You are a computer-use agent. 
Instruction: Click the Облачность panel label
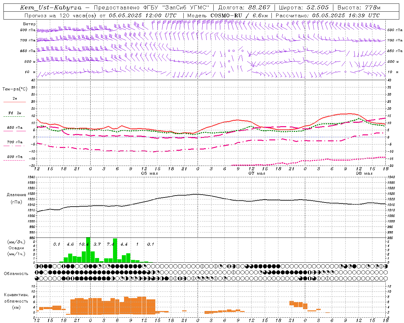(x=16, y=274)
